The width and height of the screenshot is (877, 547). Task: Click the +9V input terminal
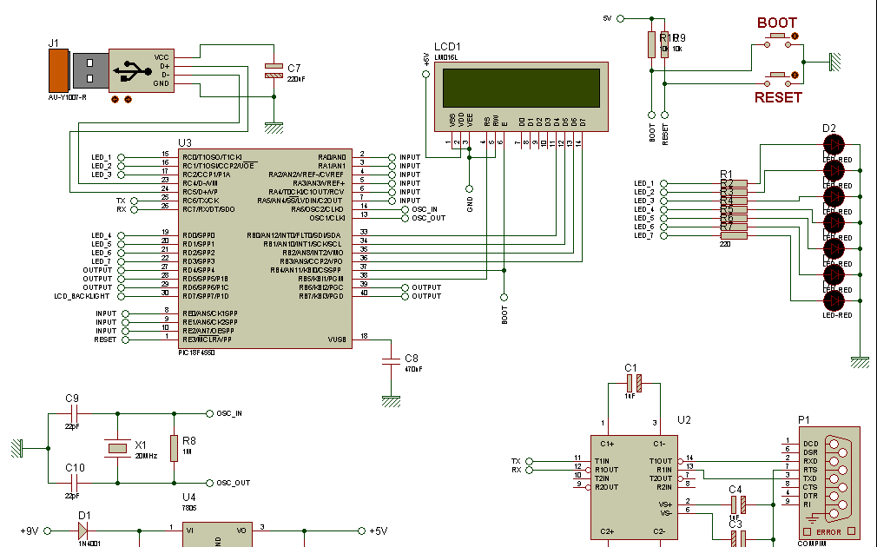pyautogui.click(x=48, y=531)
